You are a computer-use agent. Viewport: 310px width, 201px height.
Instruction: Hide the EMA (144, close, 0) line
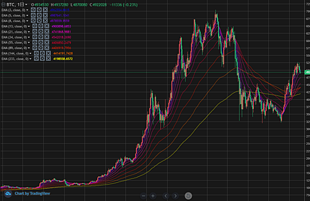click(36, 53)
